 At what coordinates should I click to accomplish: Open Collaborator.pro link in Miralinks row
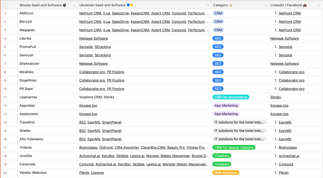click(x=92, y=72)
